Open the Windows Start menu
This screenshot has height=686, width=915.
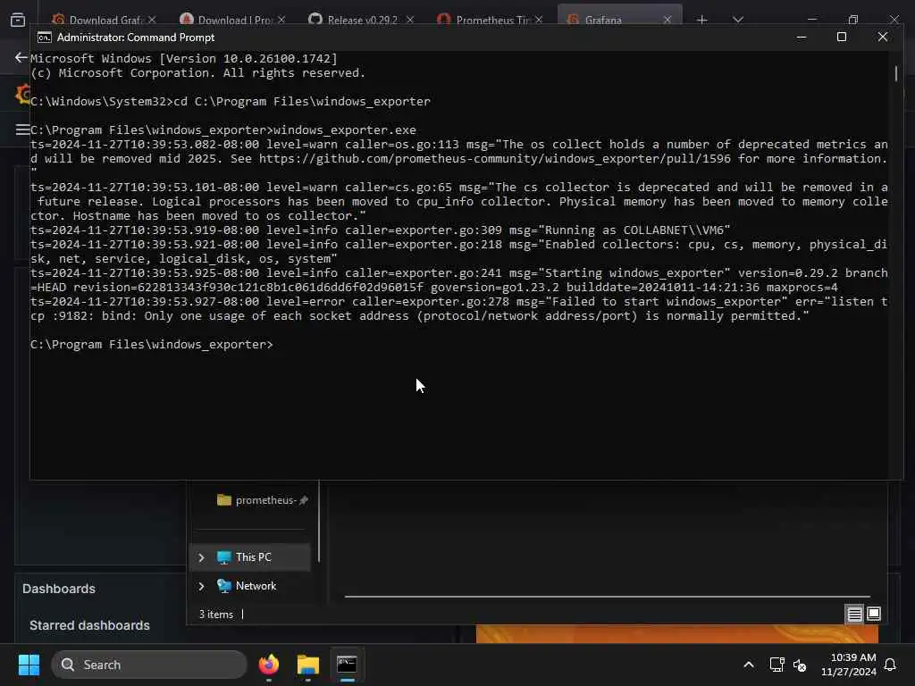pyautogui.click(x=29, y=665)
